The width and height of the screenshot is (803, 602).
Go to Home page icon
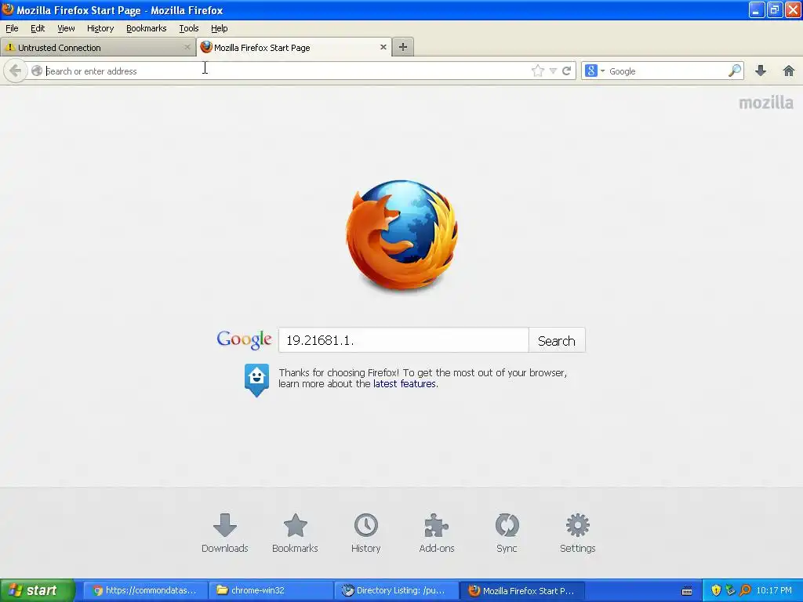coord(789,71)
